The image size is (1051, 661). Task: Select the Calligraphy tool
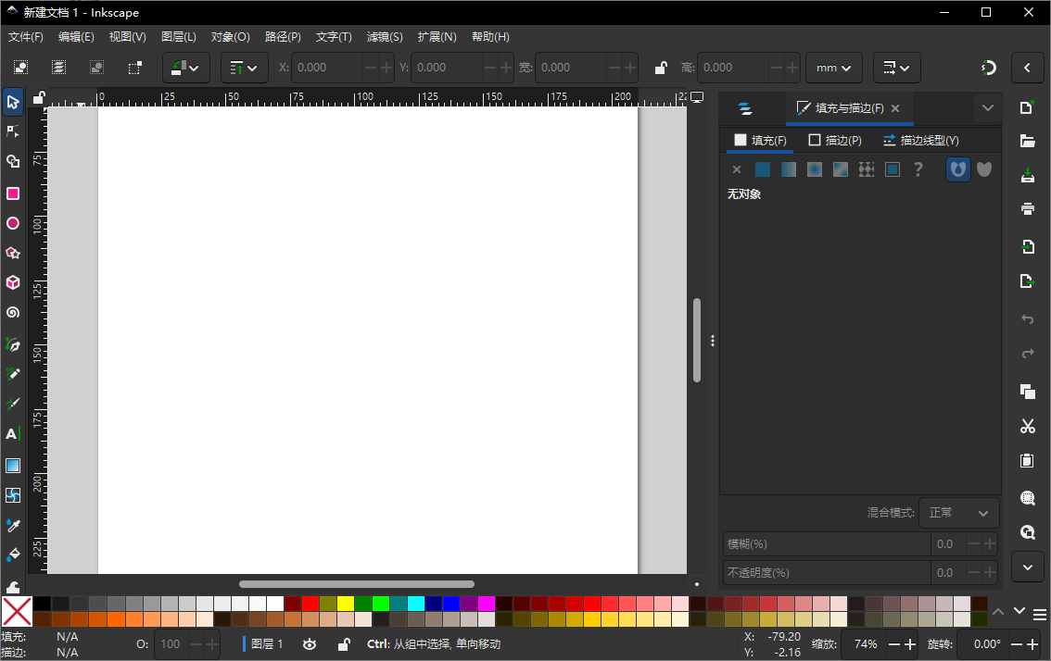pyautogui.click(x=13, y=404)
